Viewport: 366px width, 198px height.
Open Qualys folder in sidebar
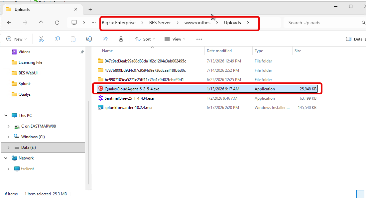(25, 94)
